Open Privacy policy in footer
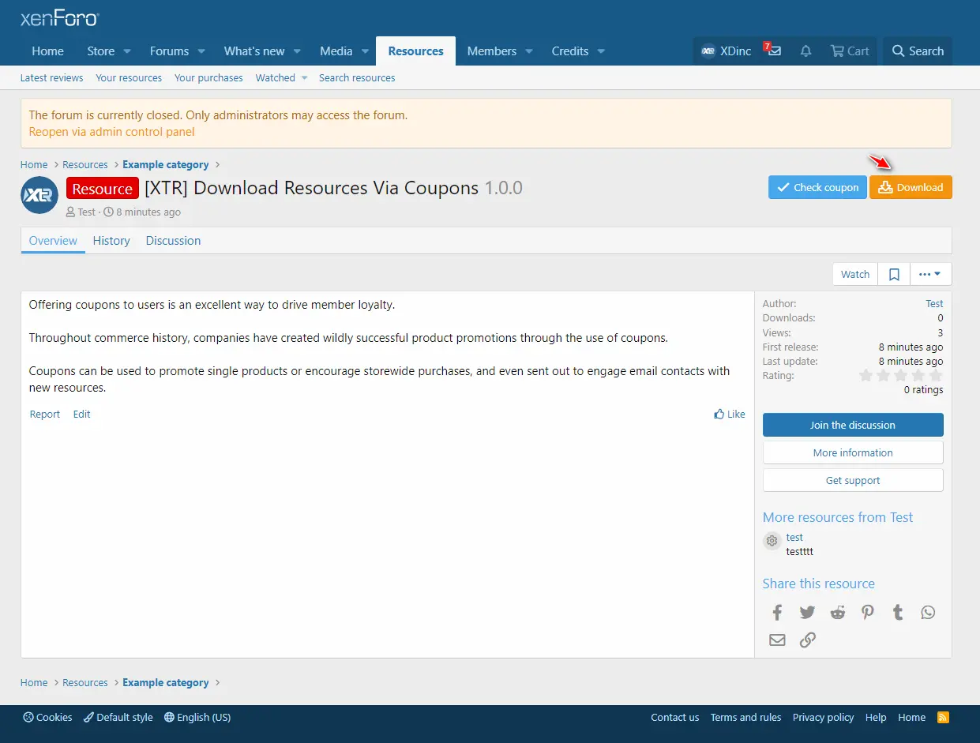Image resolution: width=980 pixels, height=743 pixels. tap(823, 717)
